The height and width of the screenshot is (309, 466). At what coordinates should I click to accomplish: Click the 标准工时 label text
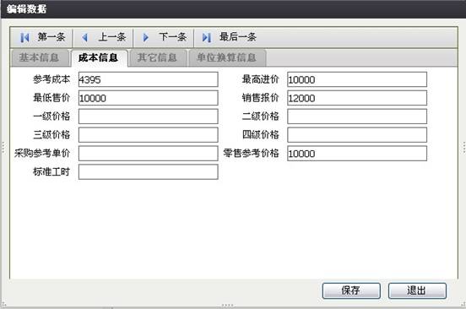[51, 171]
